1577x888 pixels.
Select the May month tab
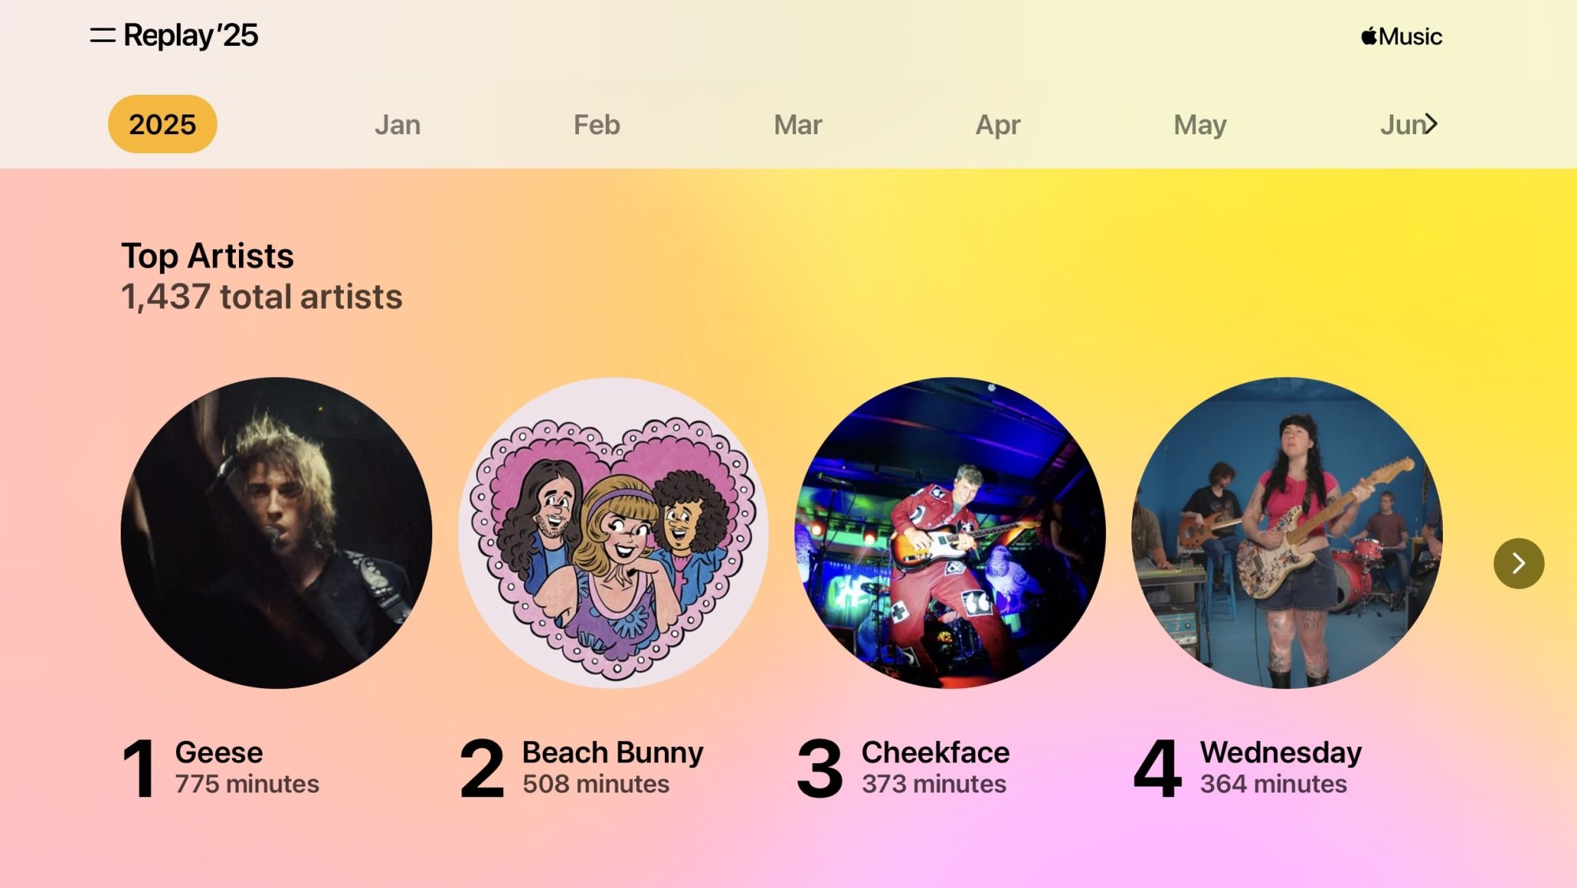tap(1200, 125)
